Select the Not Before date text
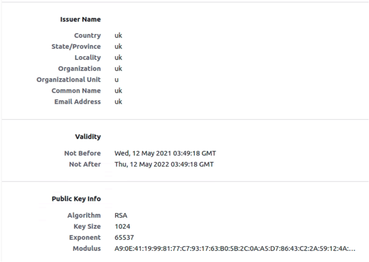The width and height of the screenshot is (369, 262). [165, 153]
